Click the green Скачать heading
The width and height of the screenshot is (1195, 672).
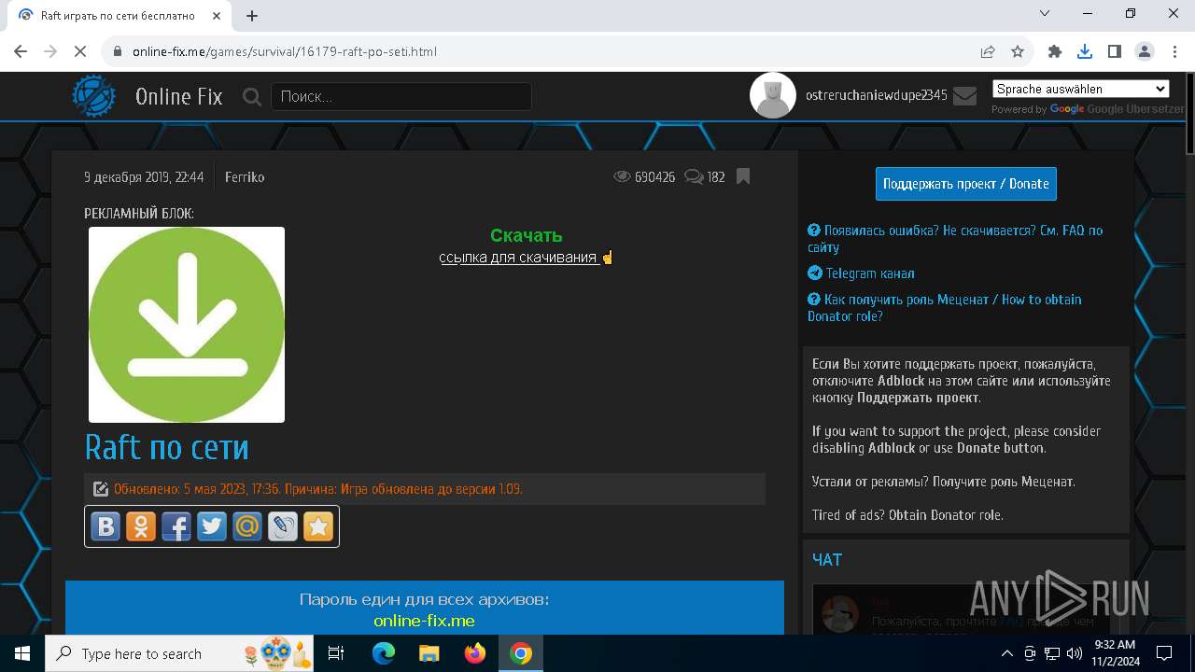coord(527,235)
